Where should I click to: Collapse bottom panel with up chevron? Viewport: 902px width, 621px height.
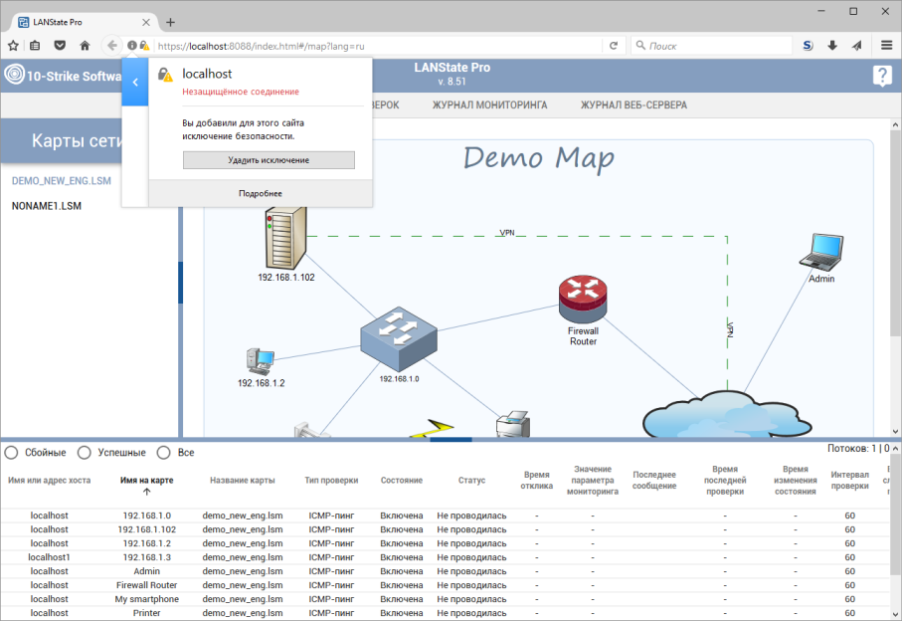(x=896, y=448)
